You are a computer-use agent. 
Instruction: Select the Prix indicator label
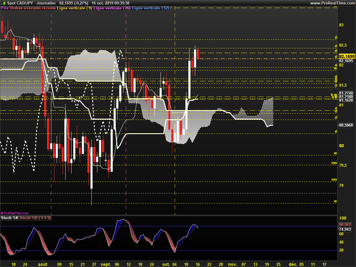click(5, 8)
